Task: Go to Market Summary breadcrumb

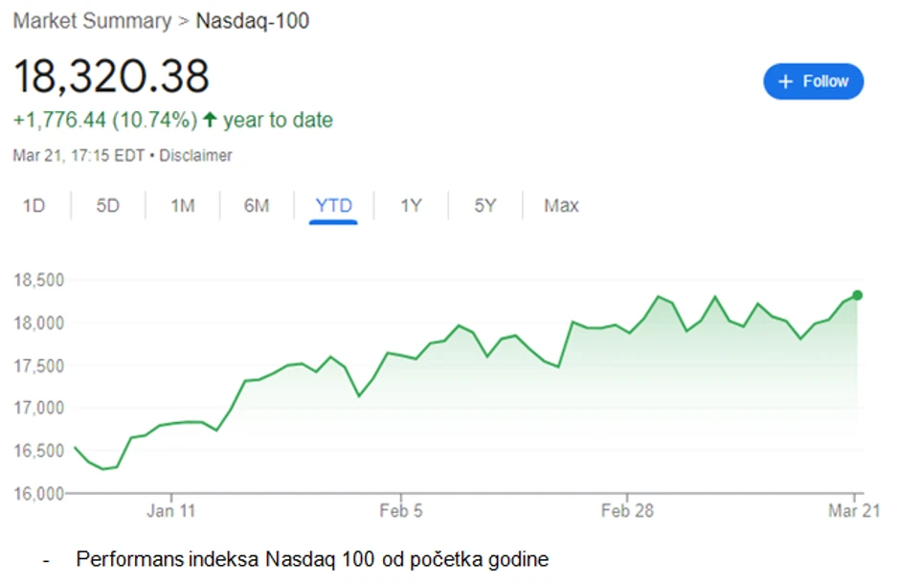Action: coord(91,20)
